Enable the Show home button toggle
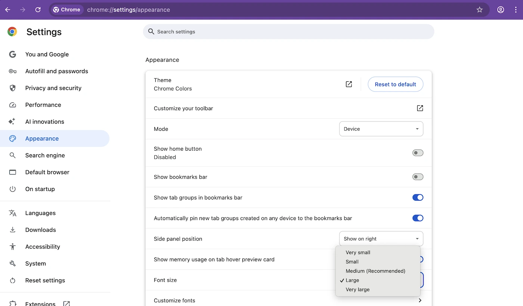 pos(417,153)
